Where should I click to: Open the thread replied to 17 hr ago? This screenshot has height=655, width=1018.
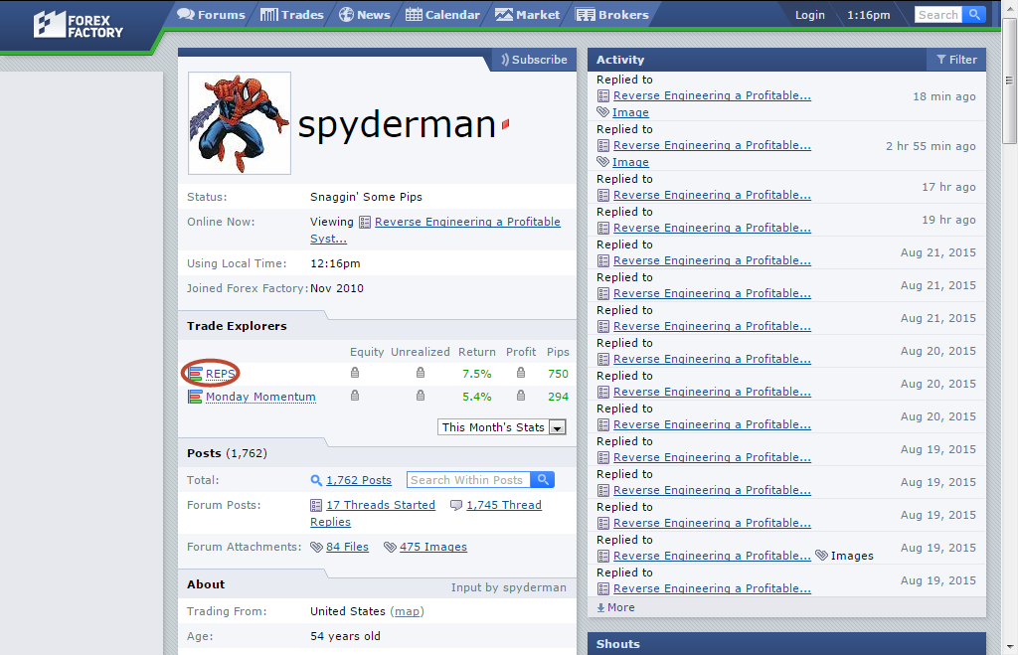pyautogui.click(x=712, y=196)
